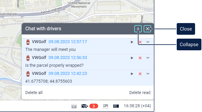This screenshot has width=202, height=112.
Task: Play the 12:56:33 VWGolf message
Action: pyautogui.click(x=132, y=58)
